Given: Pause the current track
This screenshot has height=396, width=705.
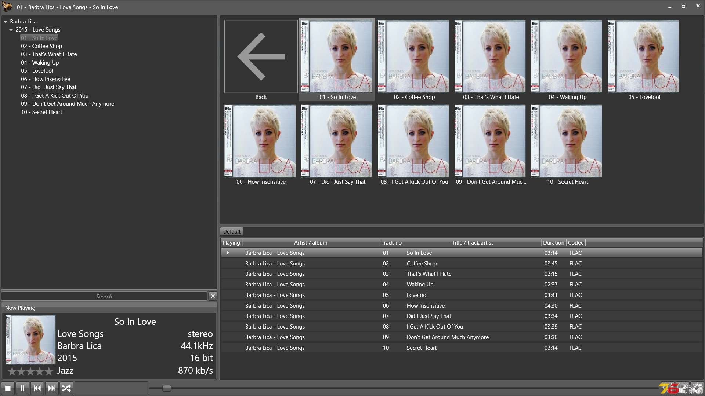Looking at the screenshot, I should (22, 388).
